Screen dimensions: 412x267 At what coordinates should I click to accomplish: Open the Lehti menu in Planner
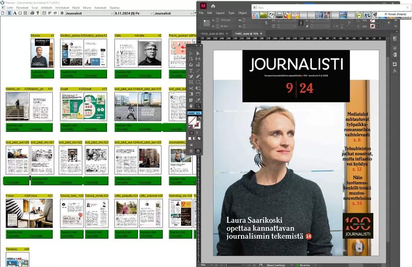coord(10,8)
